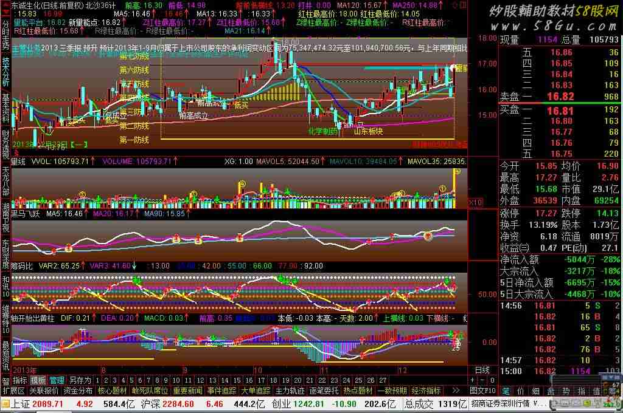
Task: Select the 模板 tab
Action: (38, 380)
